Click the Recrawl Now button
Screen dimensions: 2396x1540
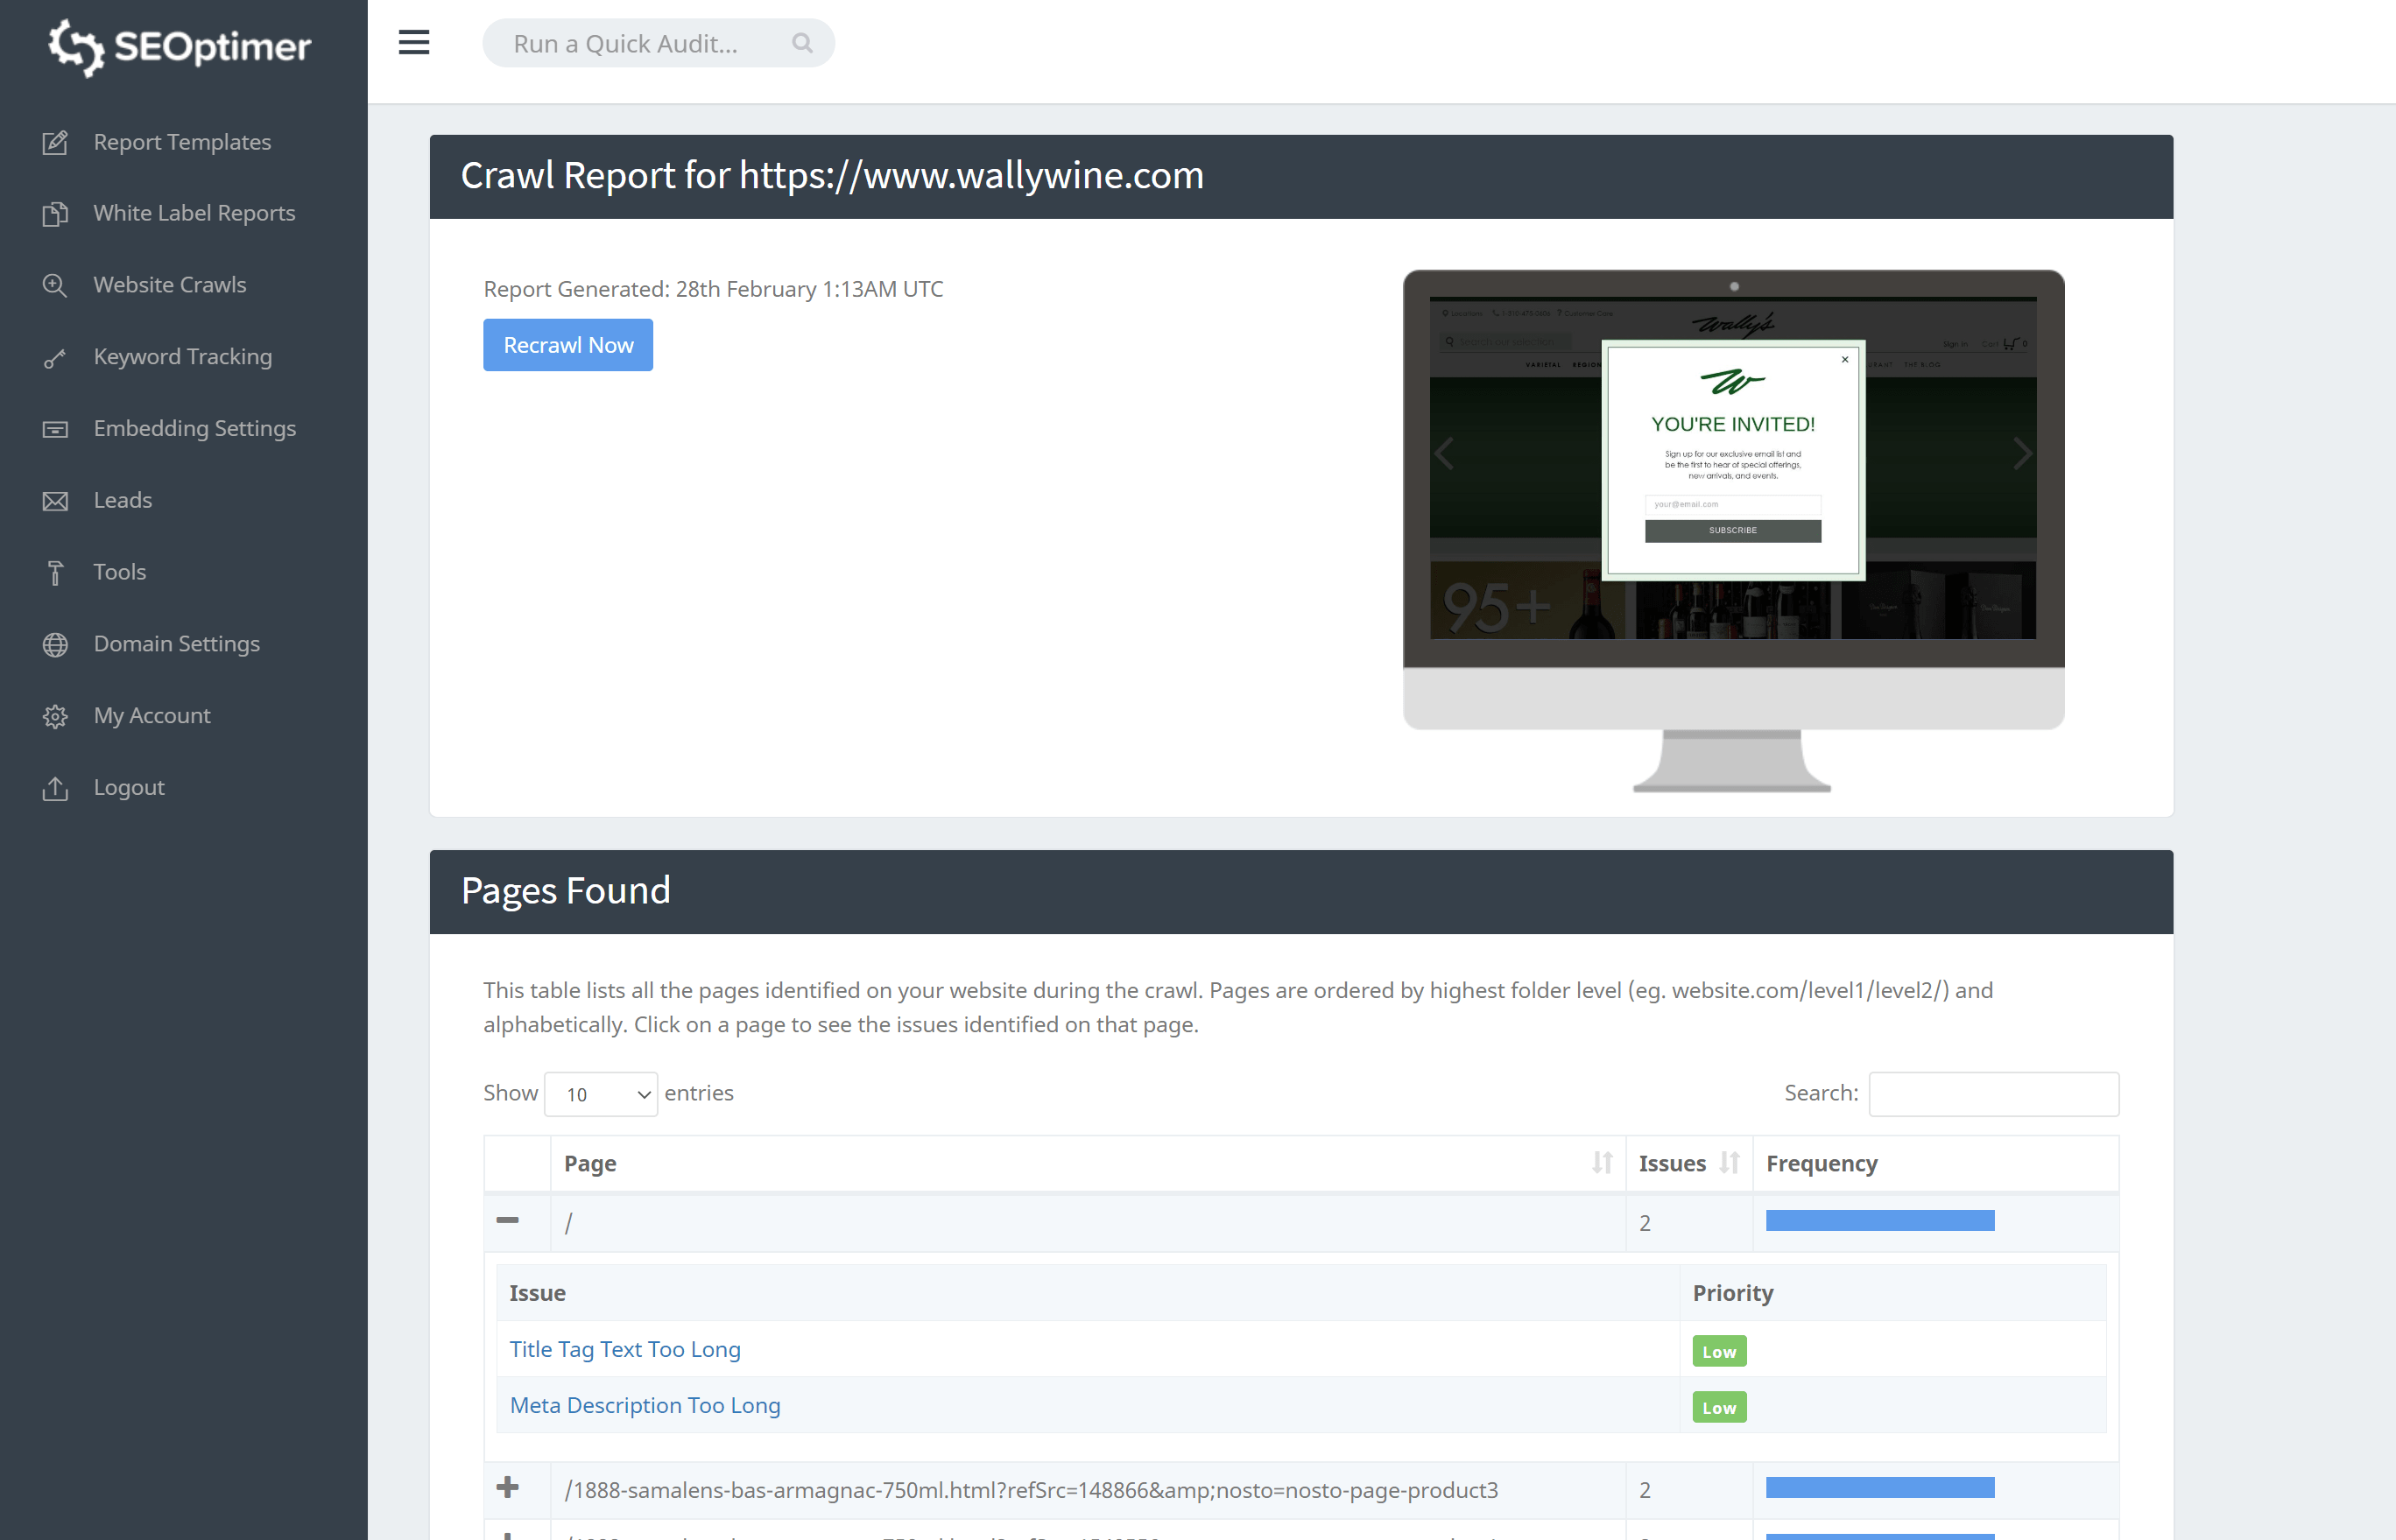pyautogui.click(x=567, y=344)
